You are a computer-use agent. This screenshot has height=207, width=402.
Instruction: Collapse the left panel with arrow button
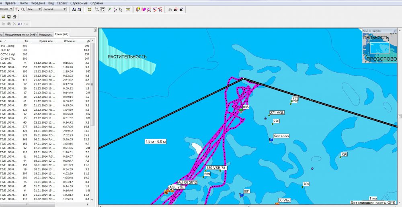tap(94, 30)
